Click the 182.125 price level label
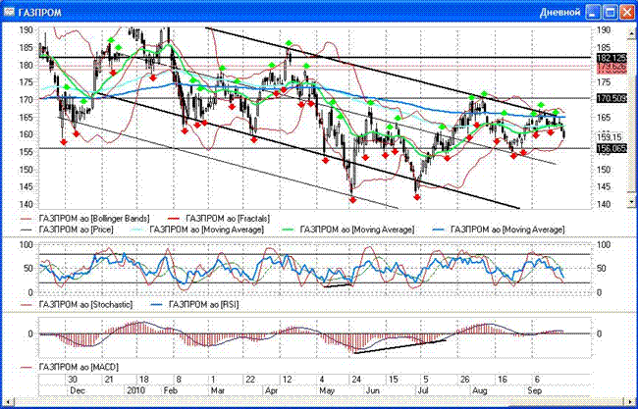Viewport: 638px width, 409px height. point(611,57)
